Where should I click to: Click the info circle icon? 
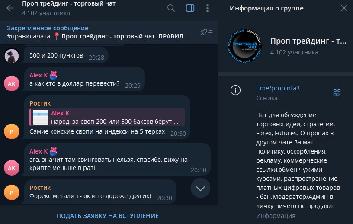tap(235, 90)
